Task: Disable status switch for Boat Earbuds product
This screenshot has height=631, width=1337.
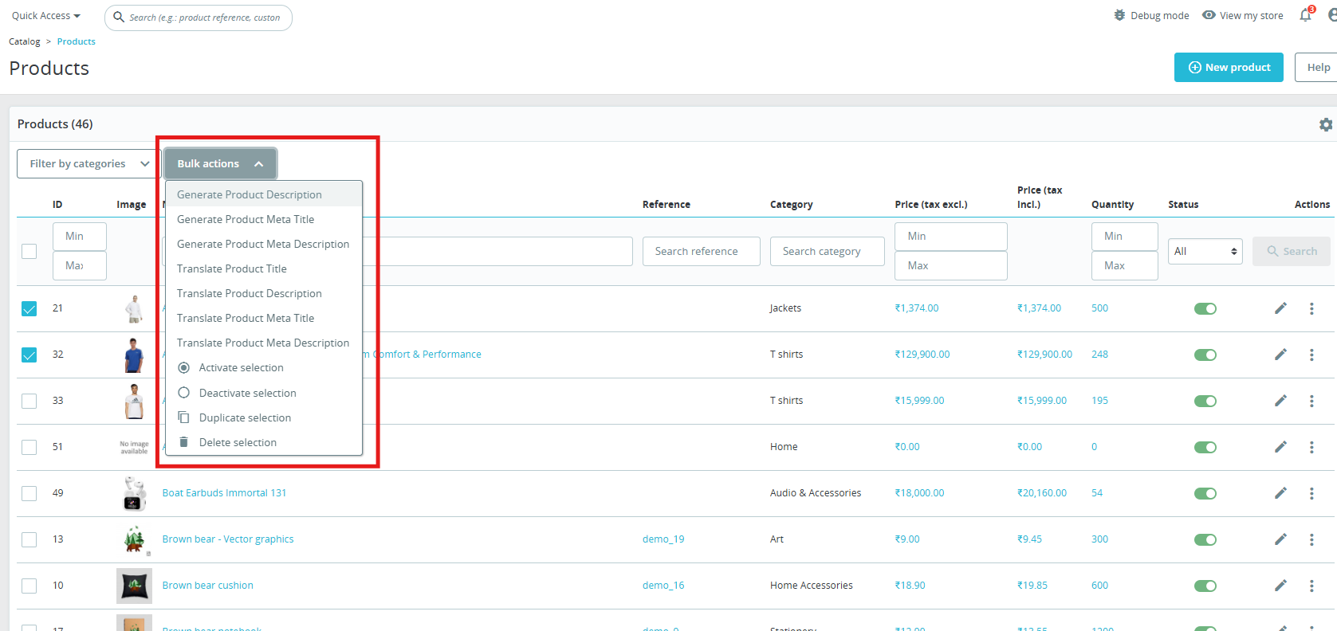Action: 1205,493
